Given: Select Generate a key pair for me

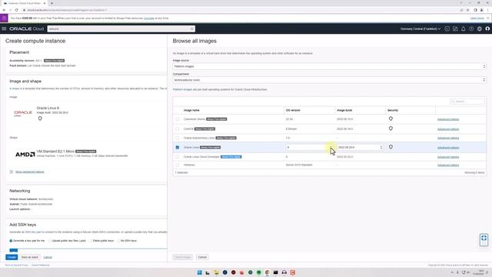Looking at the screenshot, I should [x=11, y=241].
